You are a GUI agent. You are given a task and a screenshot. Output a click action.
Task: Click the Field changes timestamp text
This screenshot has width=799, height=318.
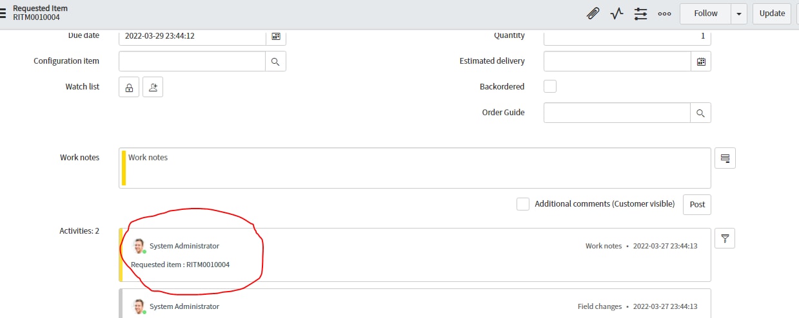[x=665, y=306]
